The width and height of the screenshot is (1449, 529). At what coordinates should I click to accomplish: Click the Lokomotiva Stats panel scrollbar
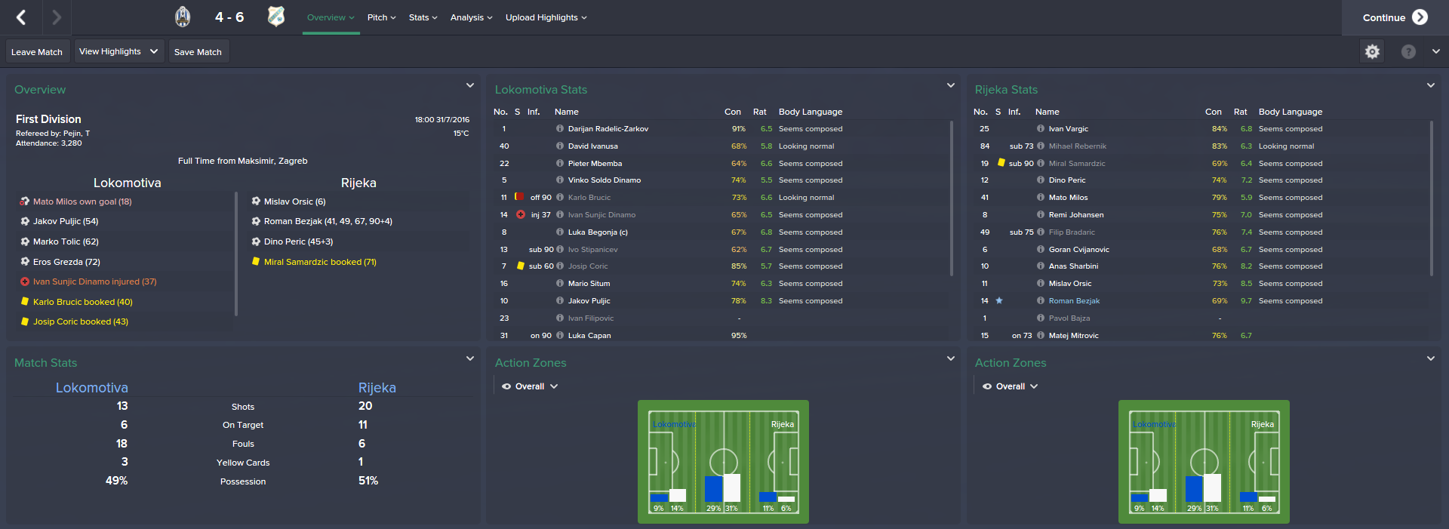click(951, 198)
